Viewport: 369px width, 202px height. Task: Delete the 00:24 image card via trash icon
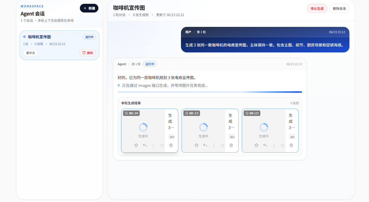coord(171,145)
